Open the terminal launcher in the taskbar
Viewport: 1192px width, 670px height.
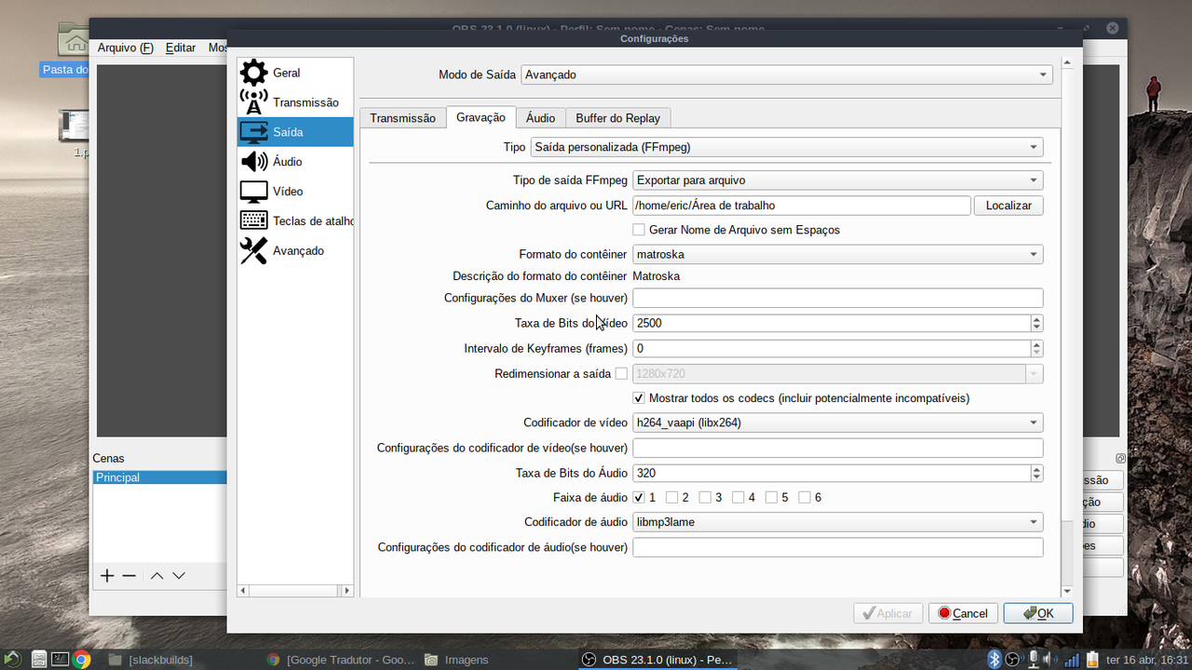pyautogui.click(x=60, y=660)
